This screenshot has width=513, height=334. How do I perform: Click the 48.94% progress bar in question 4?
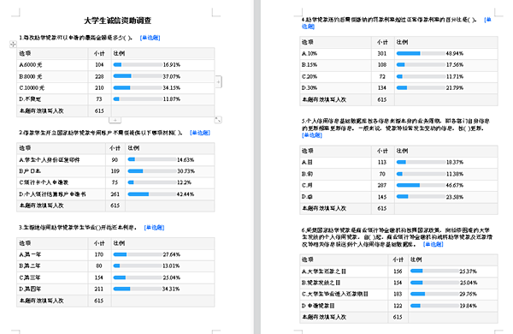click(x=421, y=53)
